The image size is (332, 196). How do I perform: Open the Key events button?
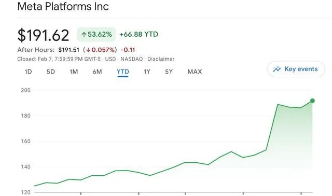296,69
